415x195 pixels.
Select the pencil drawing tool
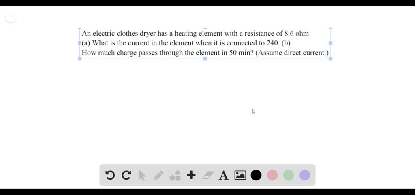click(158, 175)
